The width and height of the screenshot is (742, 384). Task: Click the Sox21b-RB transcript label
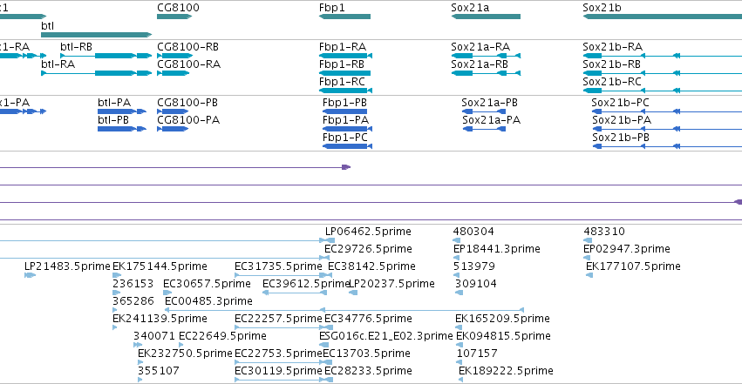coord(611,64)
